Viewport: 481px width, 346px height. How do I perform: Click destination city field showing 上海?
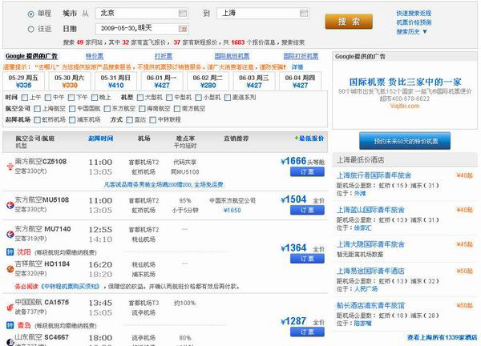click(263, 13)
